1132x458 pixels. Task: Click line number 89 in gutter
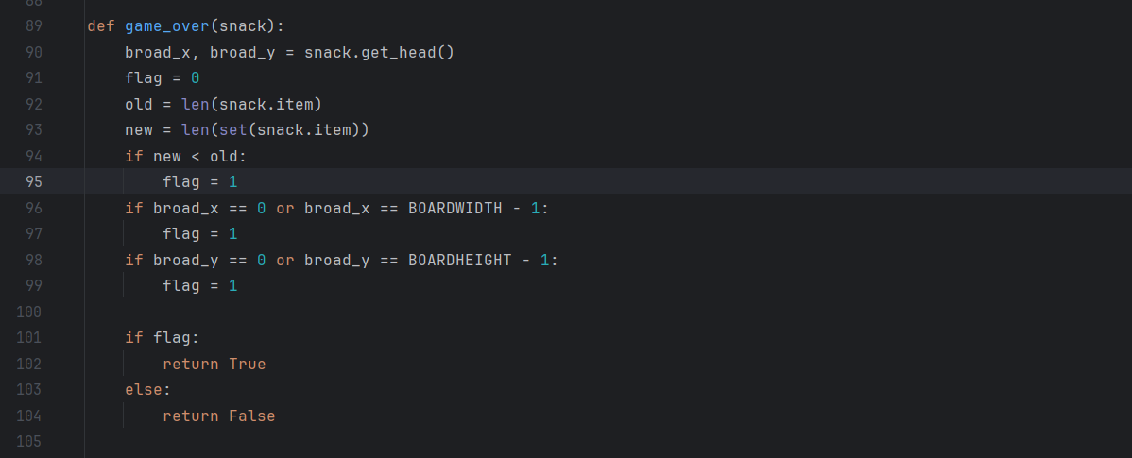33,25
